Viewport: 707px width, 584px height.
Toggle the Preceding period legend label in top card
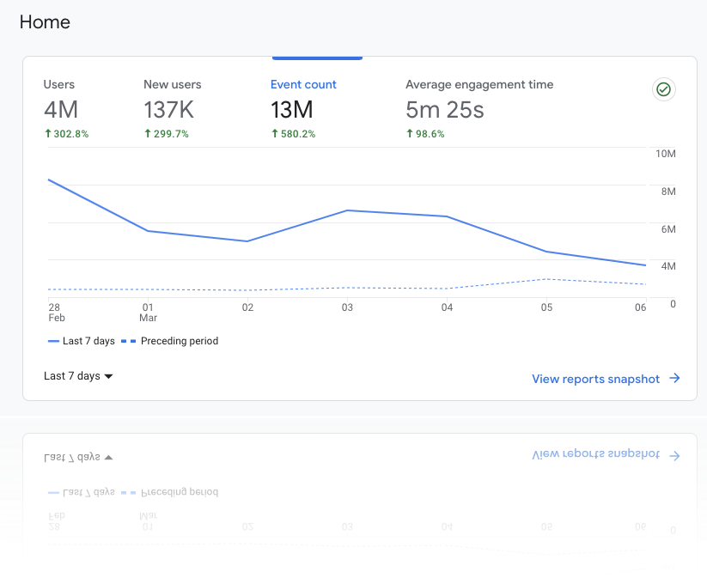[179, 341]
